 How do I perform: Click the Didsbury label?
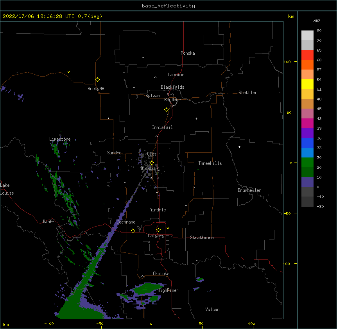pos(150,168)
